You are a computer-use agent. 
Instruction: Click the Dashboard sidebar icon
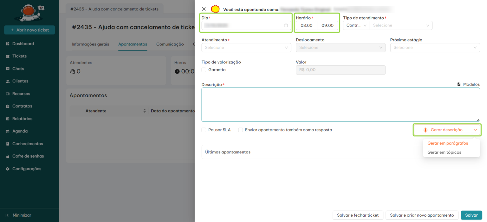[8, 44]
